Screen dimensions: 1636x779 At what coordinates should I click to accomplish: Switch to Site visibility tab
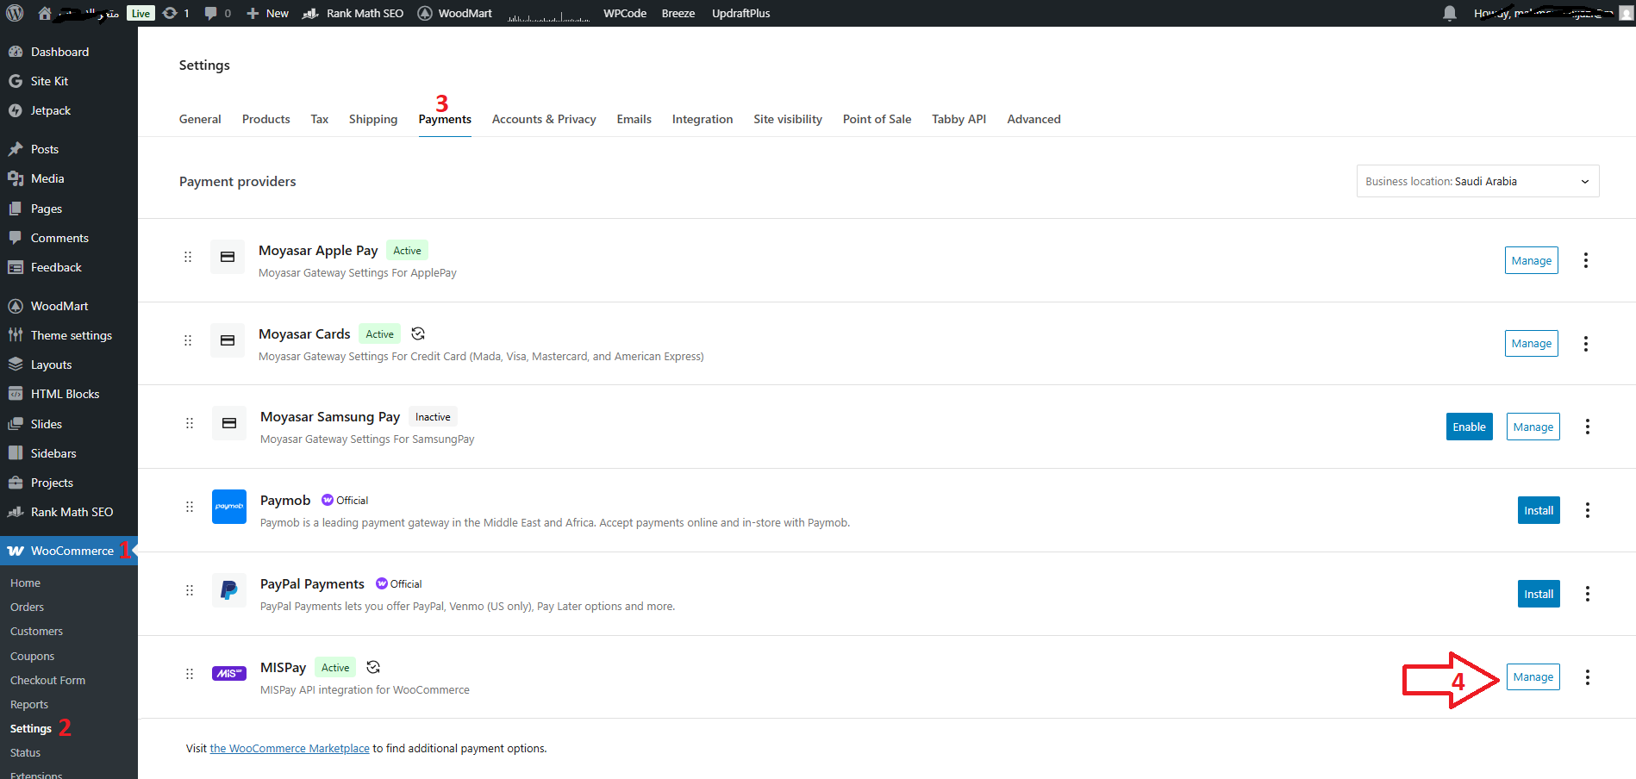788,119
